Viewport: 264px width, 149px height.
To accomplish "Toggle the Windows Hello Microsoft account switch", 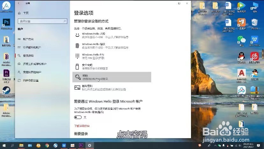I will (78, 117).
